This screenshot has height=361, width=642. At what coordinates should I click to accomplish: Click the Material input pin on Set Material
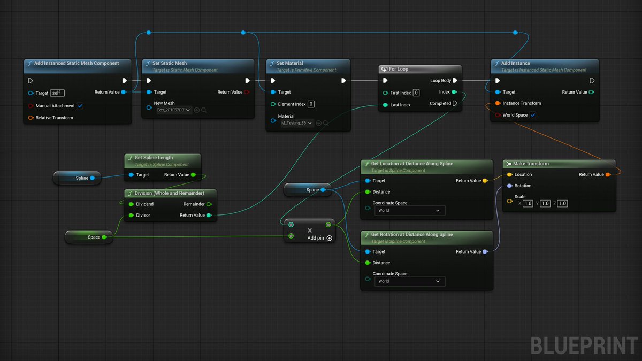(273, 120)
